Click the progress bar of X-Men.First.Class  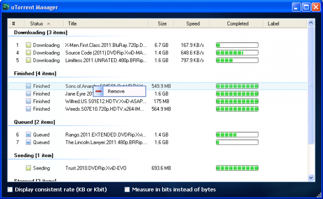pyautogui.click(x=237, y=45)
